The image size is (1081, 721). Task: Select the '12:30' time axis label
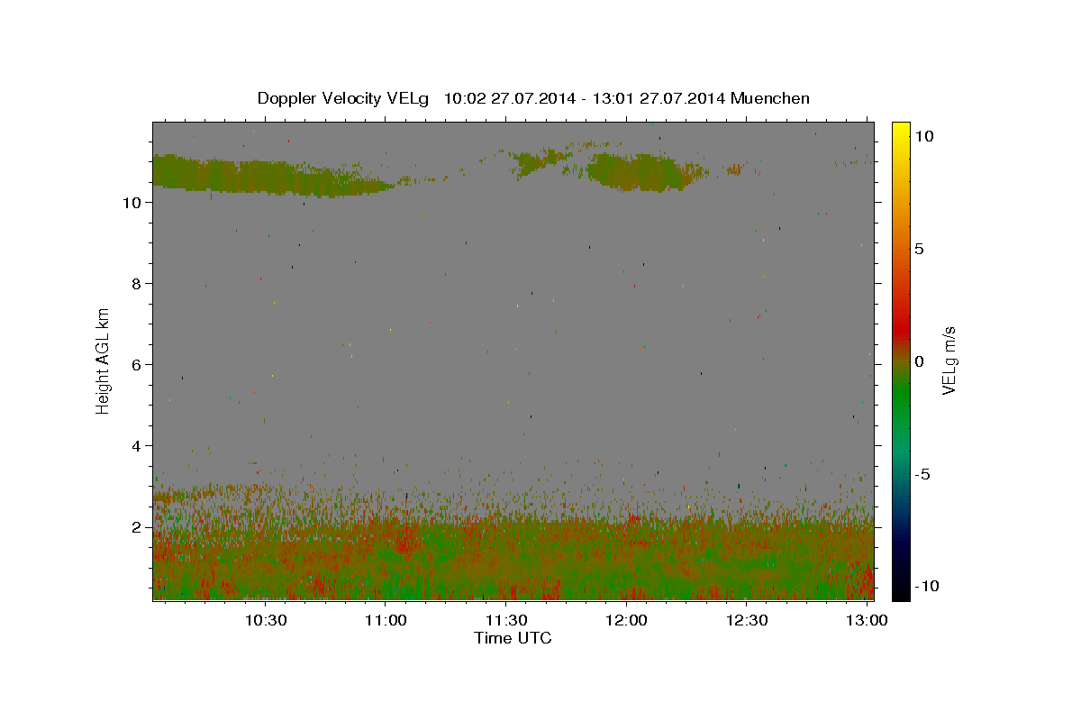[747, 620]
